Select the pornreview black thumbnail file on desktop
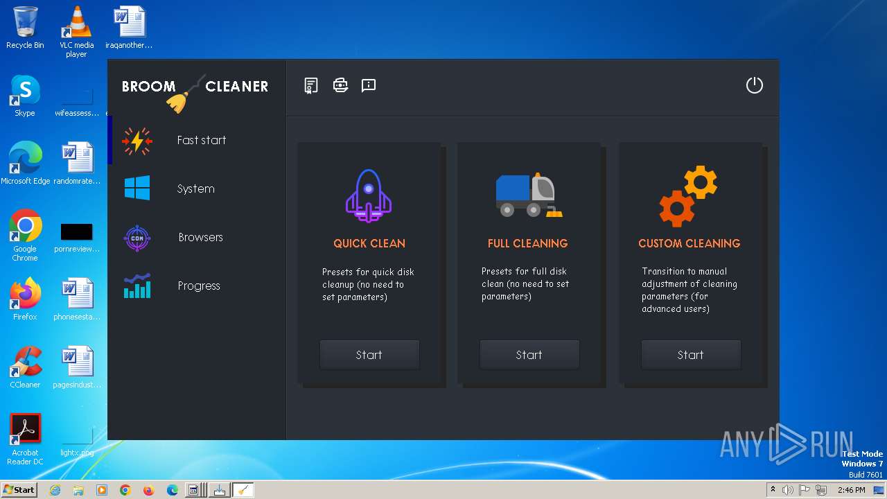This screenshot has height=499, width=887. point(77,238)
